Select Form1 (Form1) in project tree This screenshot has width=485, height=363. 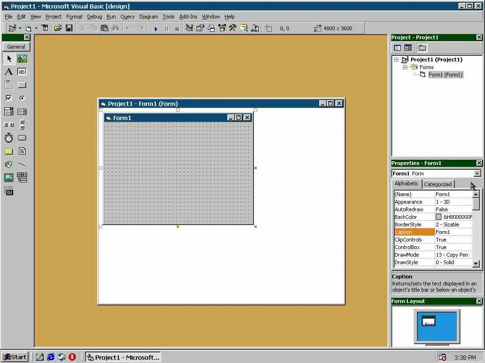click(x=445, y=75)
